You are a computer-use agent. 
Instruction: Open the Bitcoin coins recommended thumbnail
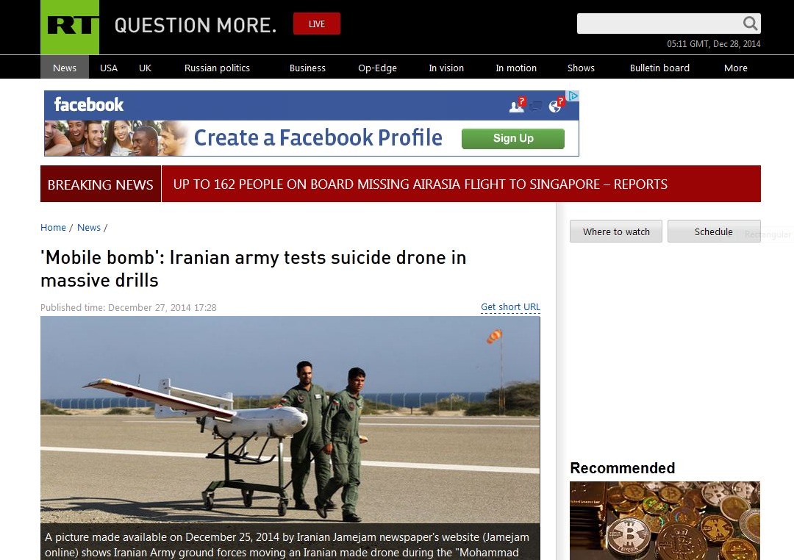pyautogui.click(x=665, y=520)
